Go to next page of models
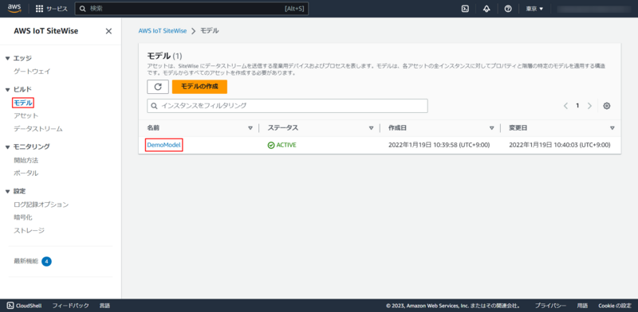 (589, 106)
